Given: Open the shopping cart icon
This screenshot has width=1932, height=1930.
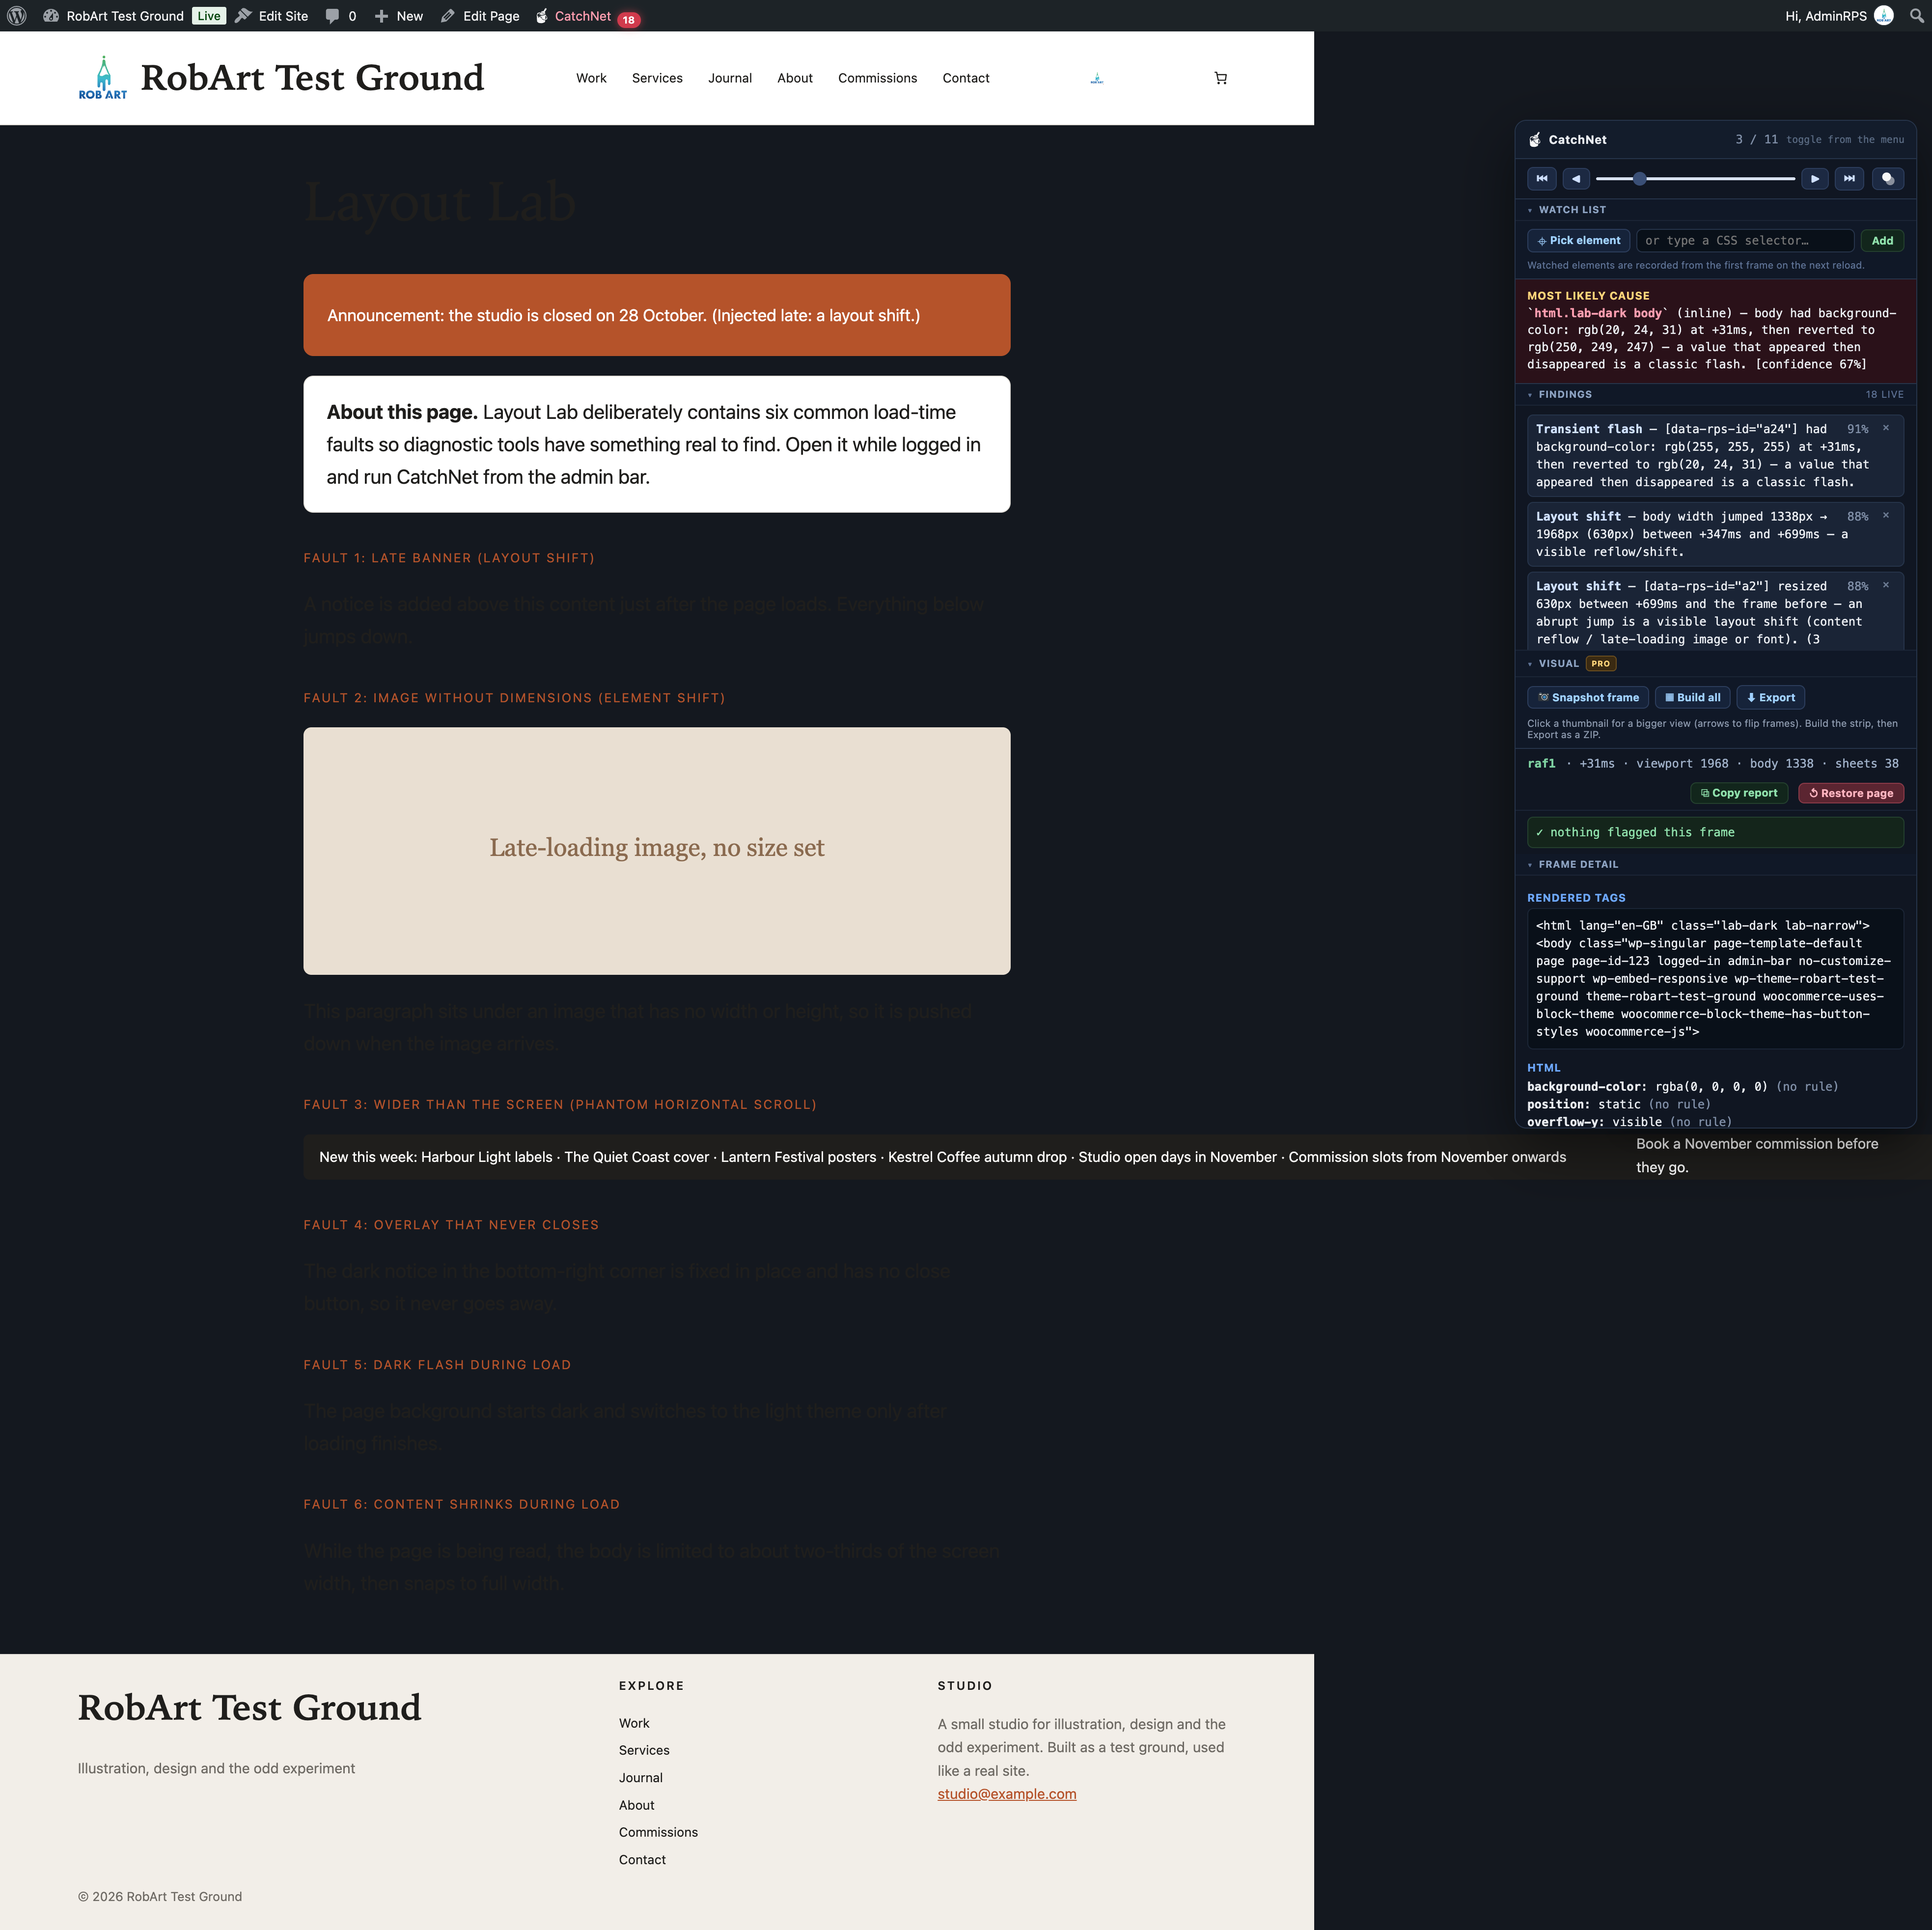Looking at the screenshot, I should (x=1221, y=78).
